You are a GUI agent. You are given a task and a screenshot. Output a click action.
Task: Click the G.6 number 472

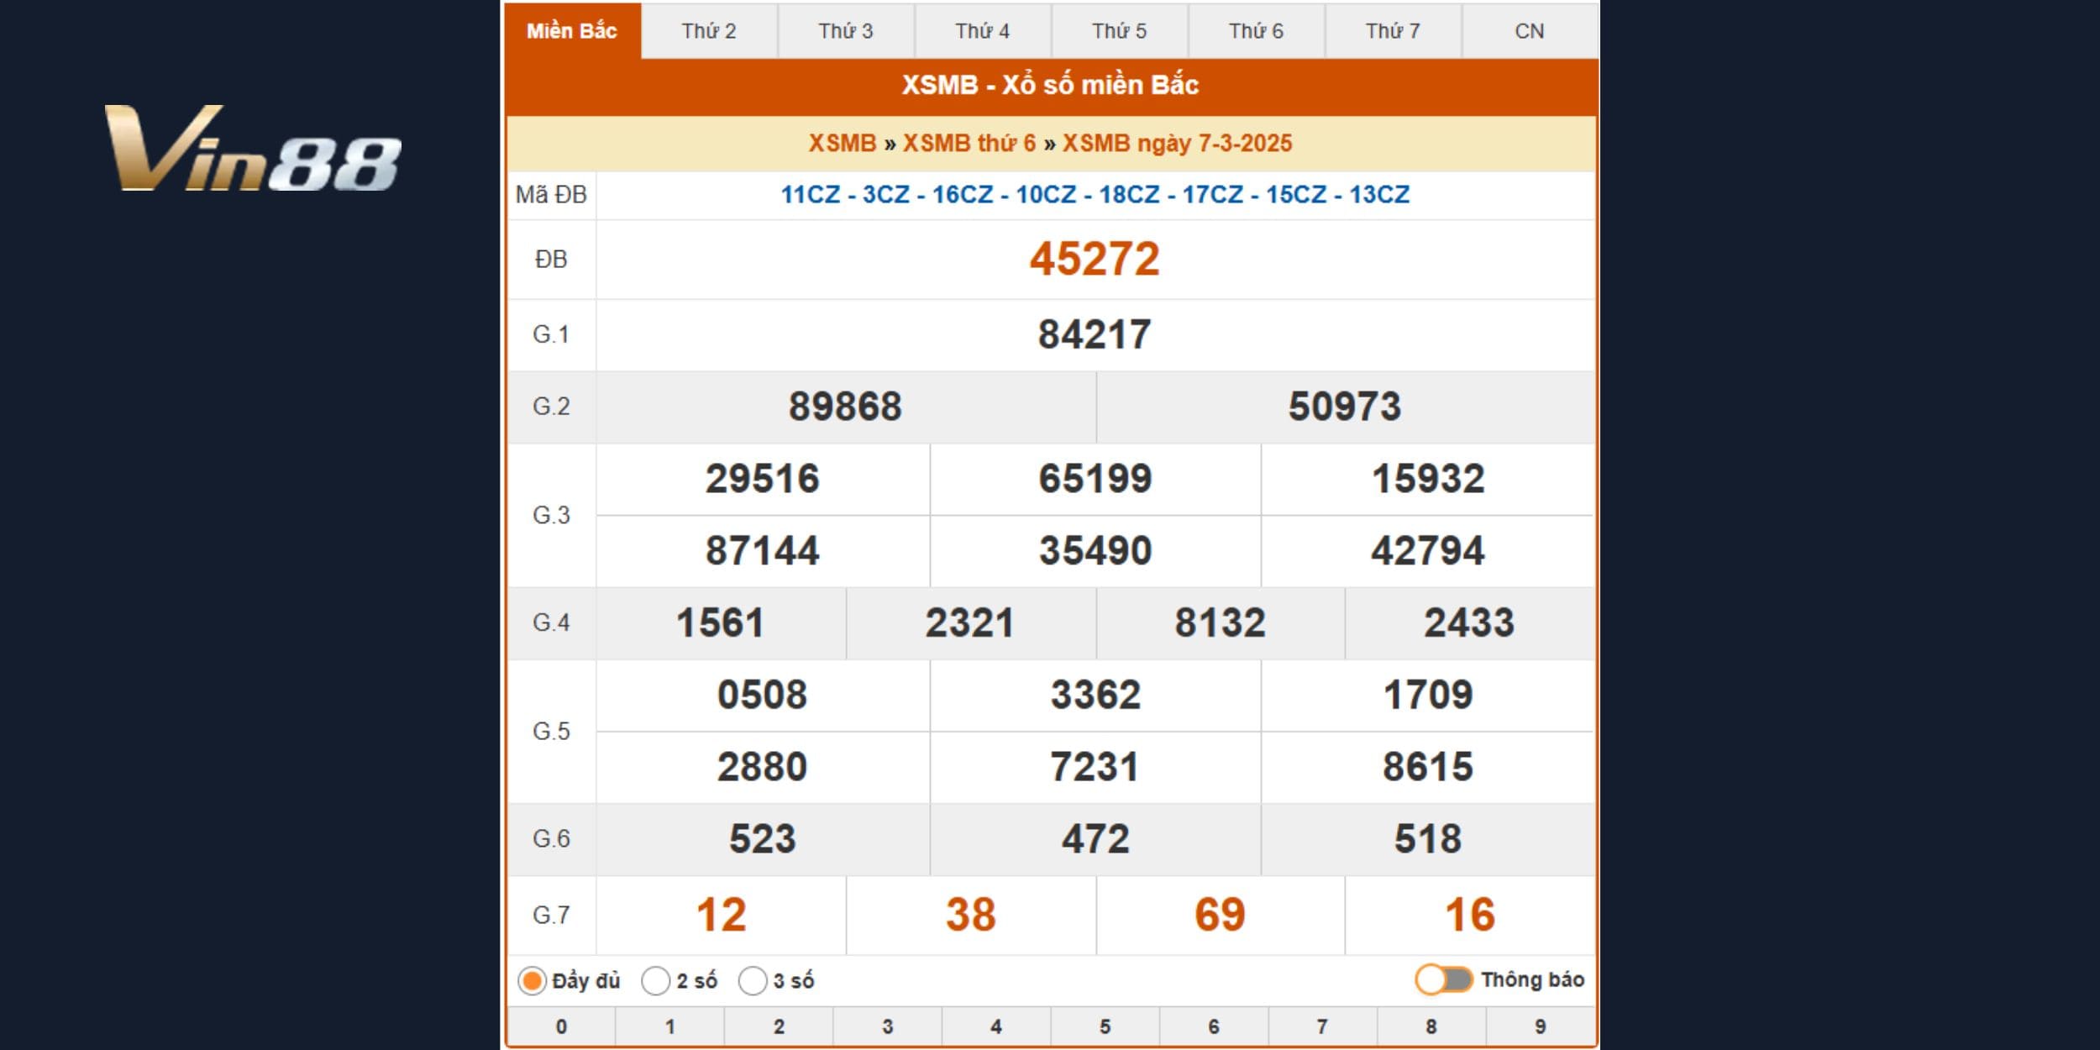1095,839
